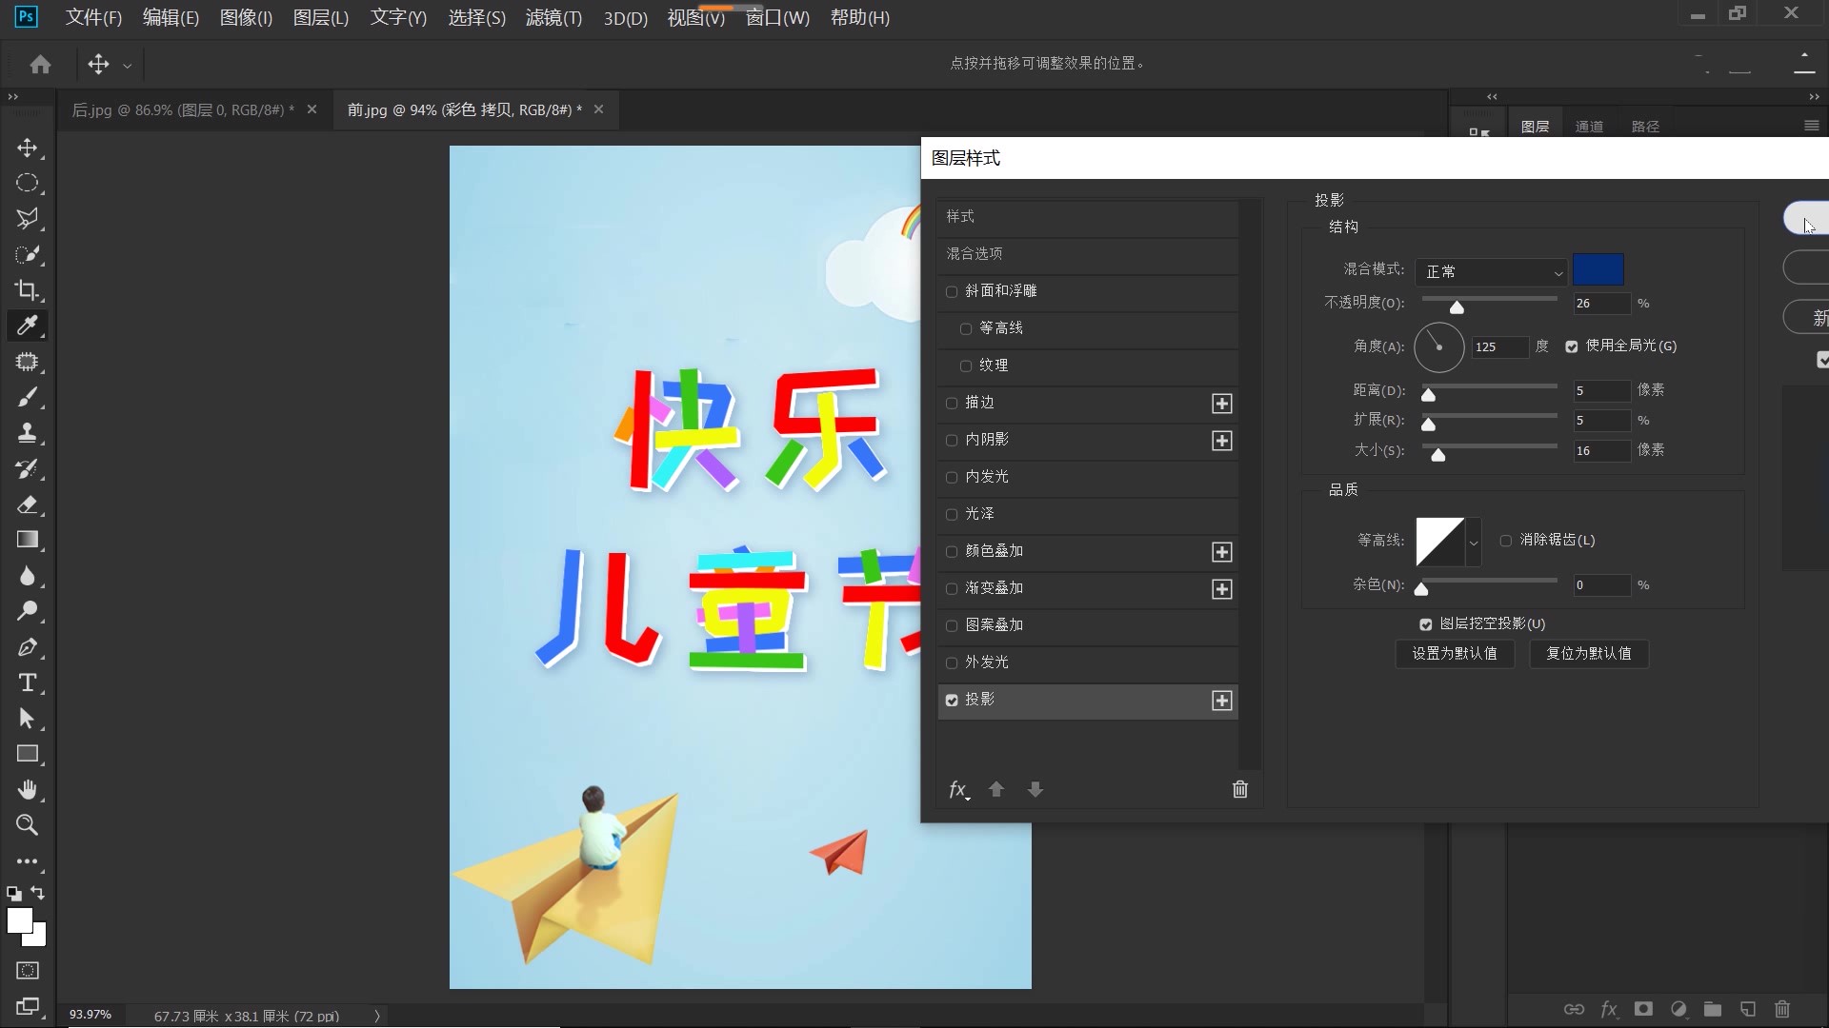Select the Dodge tool

[27, 611]
